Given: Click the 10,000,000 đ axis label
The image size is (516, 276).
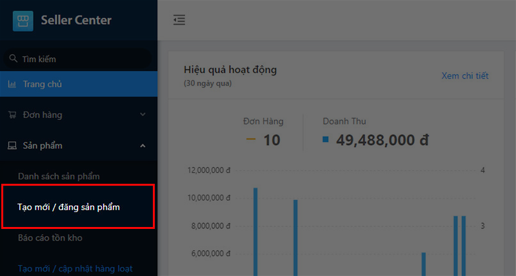Looking at the screenshot, I should (209, 198).
